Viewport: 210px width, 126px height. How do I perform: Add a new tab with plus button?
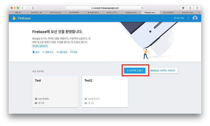(x=199, y=13)
